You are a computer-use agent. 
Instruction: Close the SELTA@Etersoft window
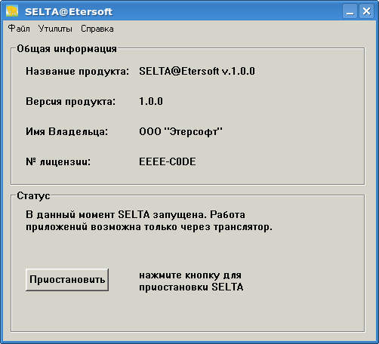pyautogui.click(x=366, y=11)
